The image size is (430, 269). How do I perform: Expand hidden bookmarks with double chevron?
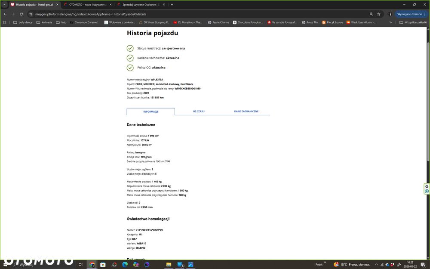tap(390, 22)
